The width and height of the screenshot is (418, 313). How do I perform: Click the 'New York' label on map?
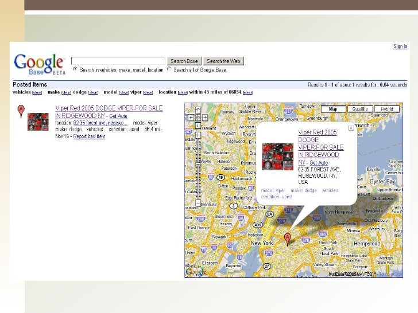pyautogui.click(x=262, y=243)
